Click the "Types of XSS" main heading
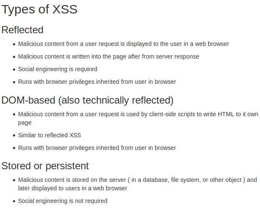 (40, 10)
